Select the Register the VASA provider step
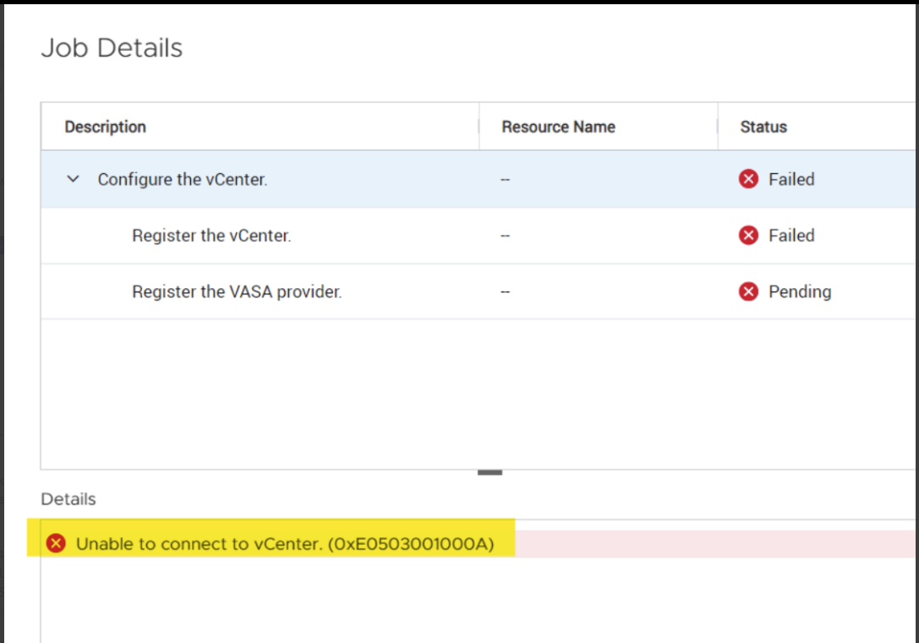The image size is (919, 643). [237, 292]
